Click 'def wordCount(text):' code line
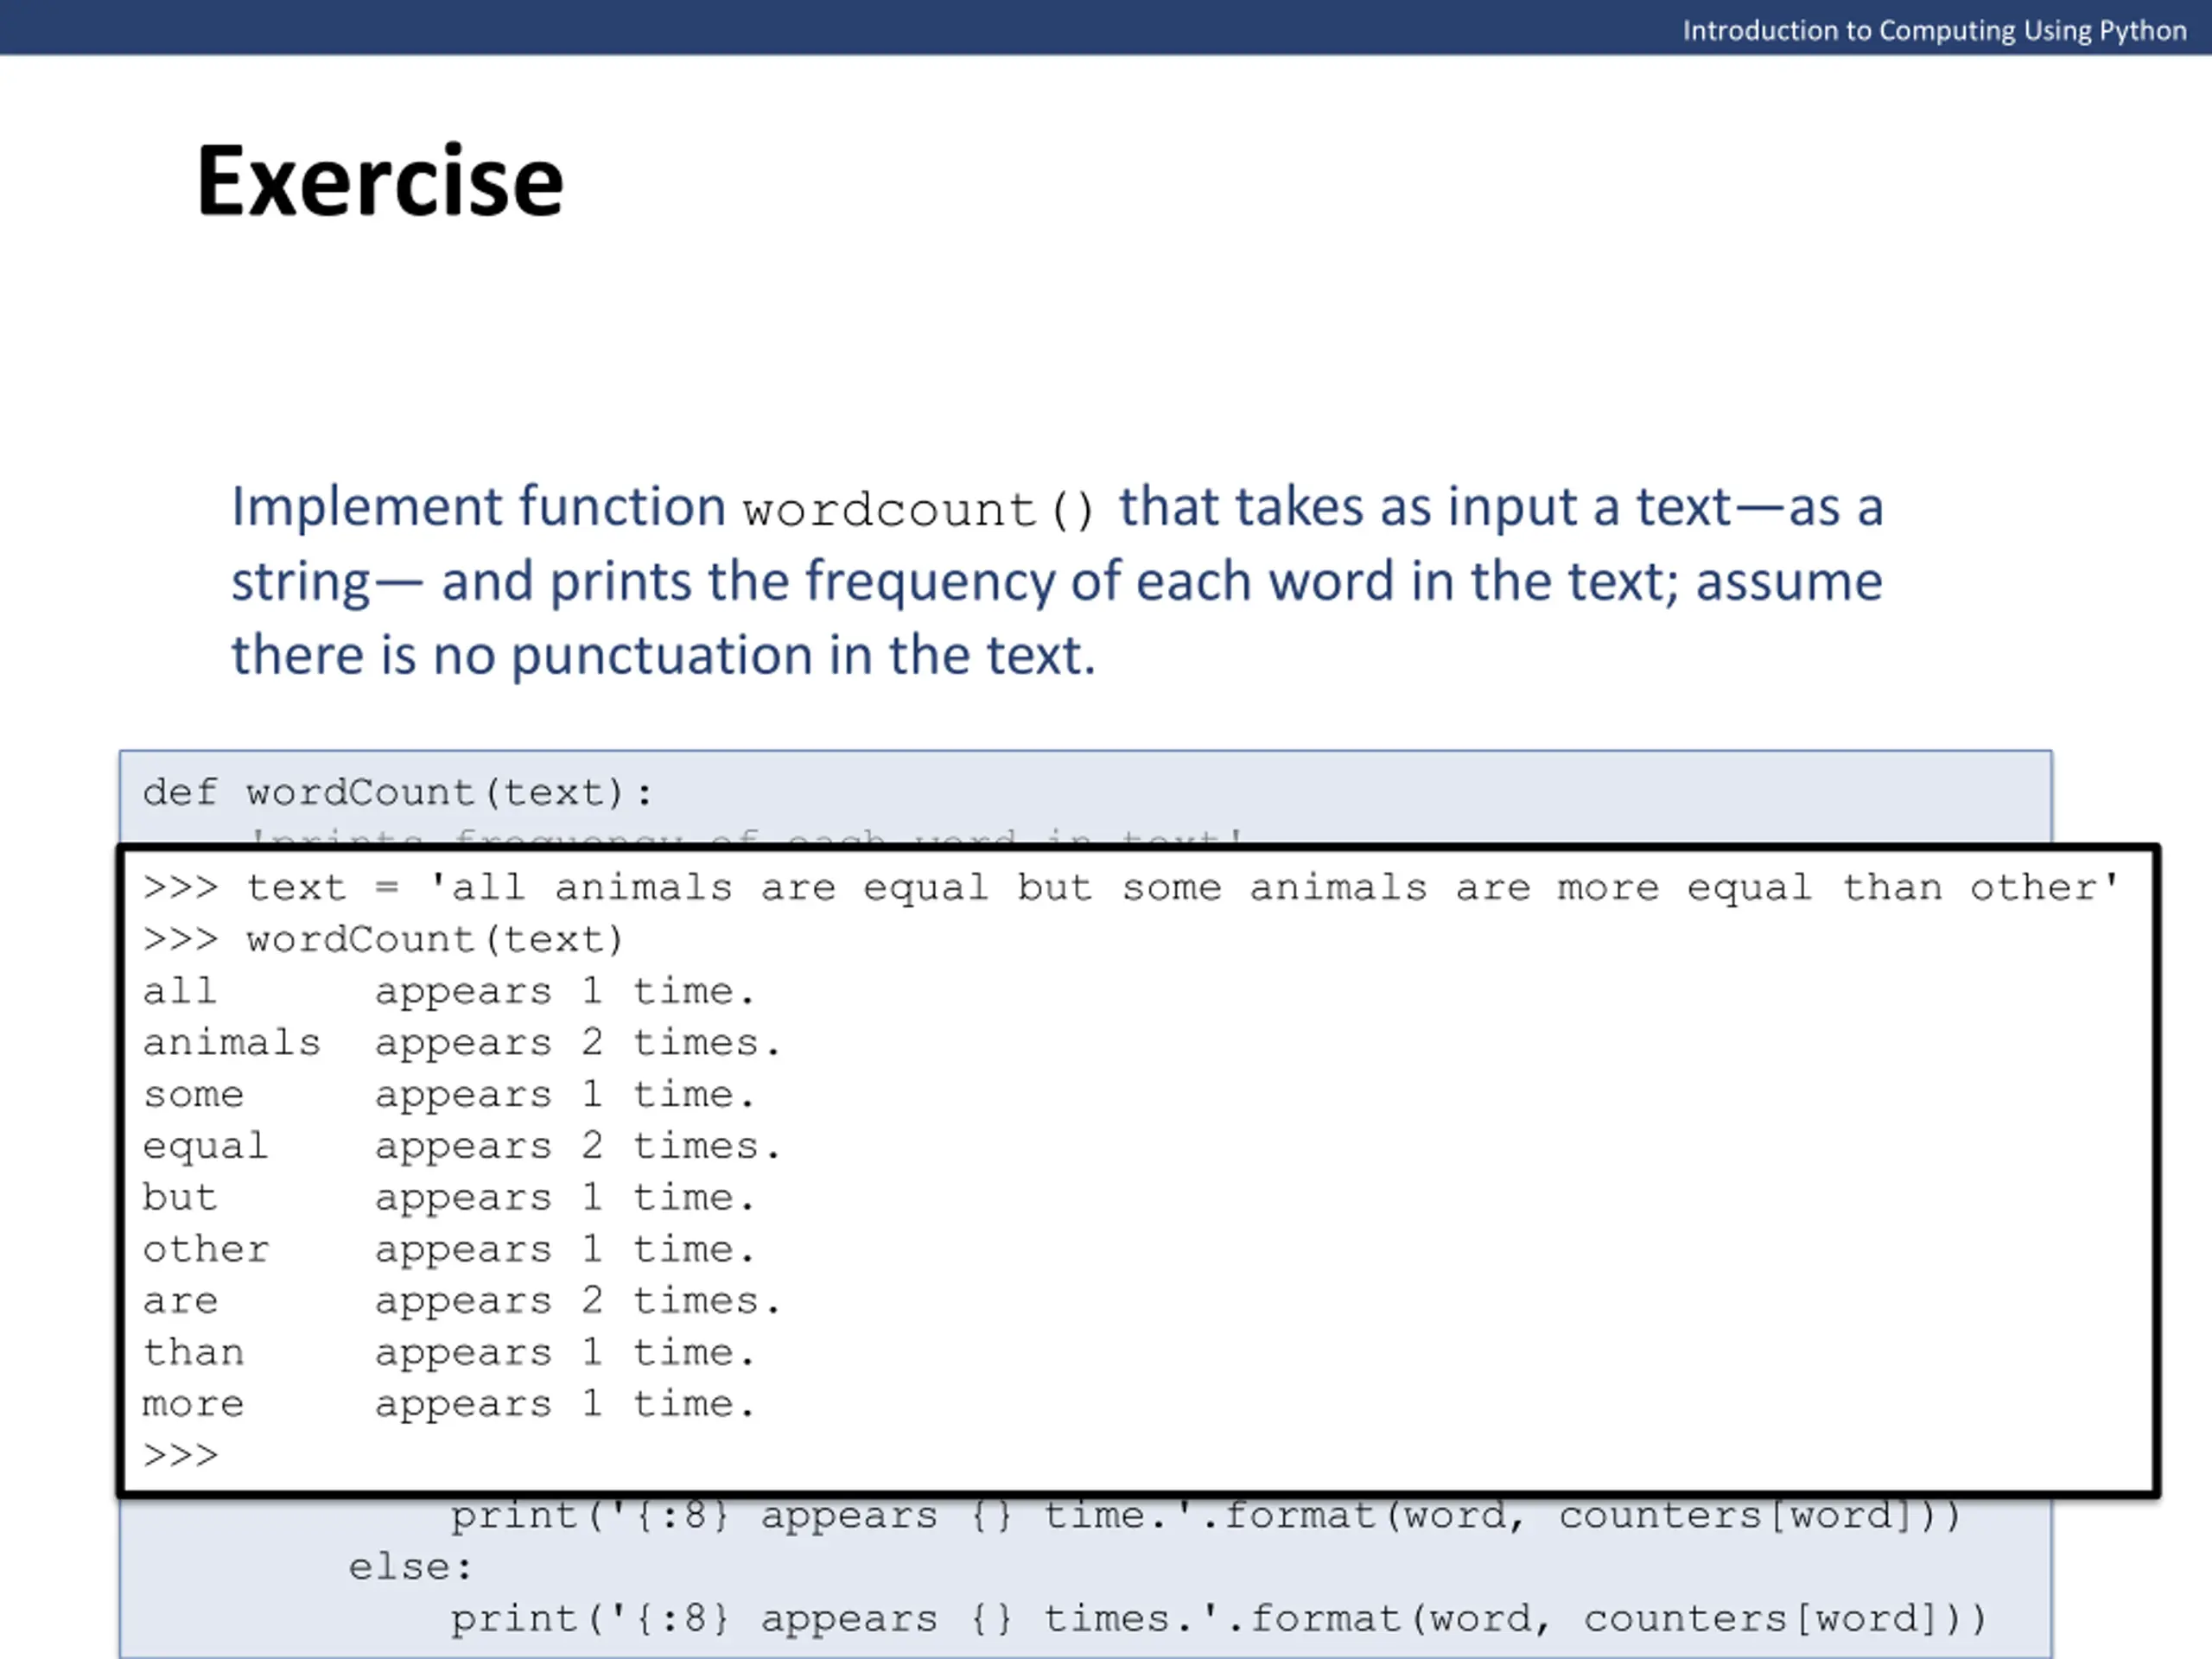Viewport: 2212px width, 1659px height. click(x=398, y=793)
